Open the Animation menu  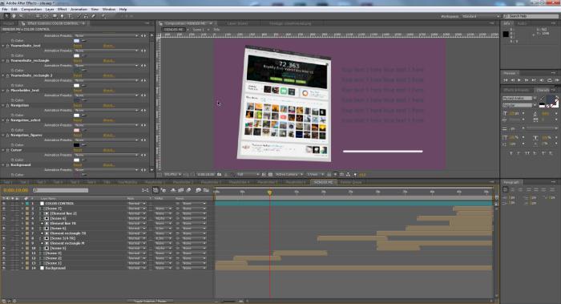point(79,10)
